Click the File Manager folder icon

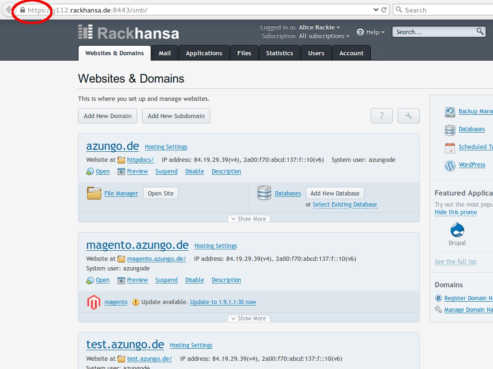pos(94,193)
